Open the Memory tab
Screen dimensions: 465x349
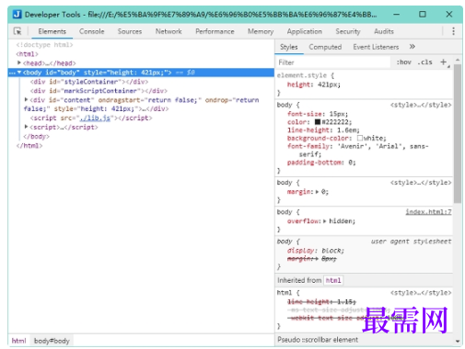(261, 31)
